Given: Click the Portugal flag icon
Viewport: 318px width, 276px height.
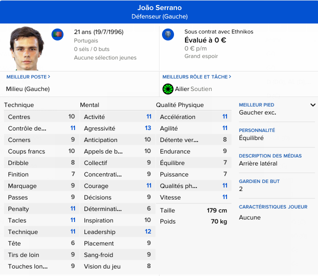Looking at the screenshot, I should pos(57,34).
